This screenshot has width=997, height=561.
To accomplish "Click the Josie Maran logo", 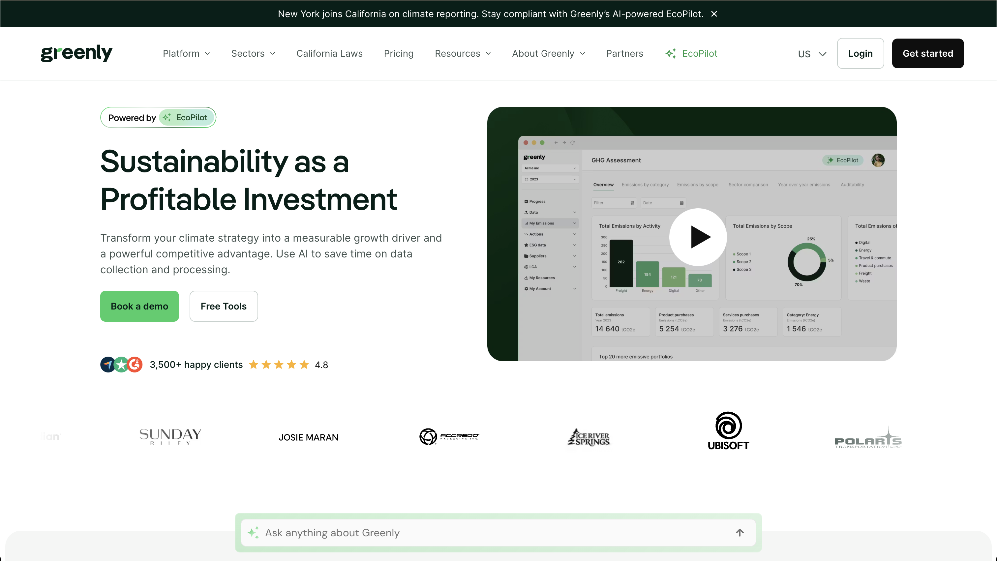I will click(309, 437).
